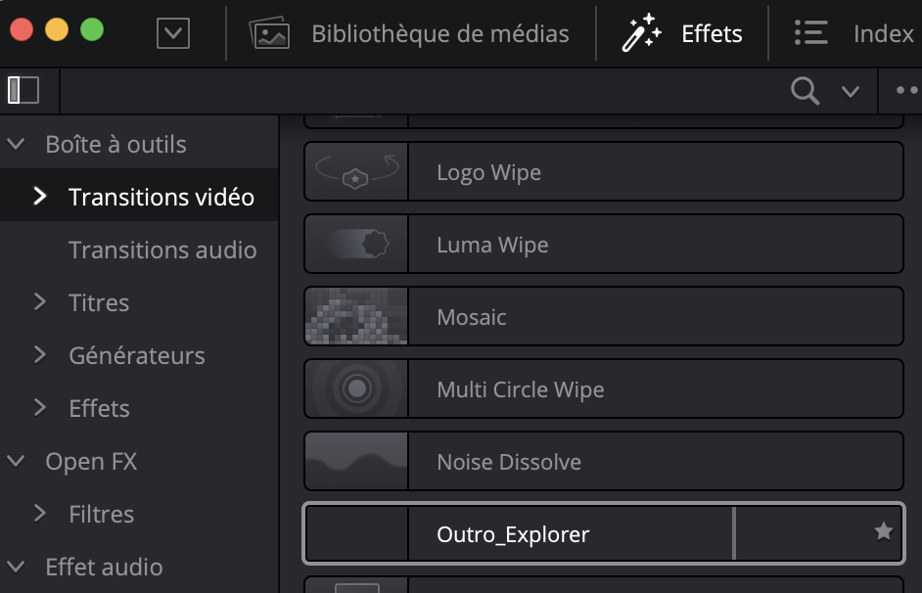Open the dropdown box in the title bar
The width and height of the screenshot is (922, 593).
coord(173,34)
